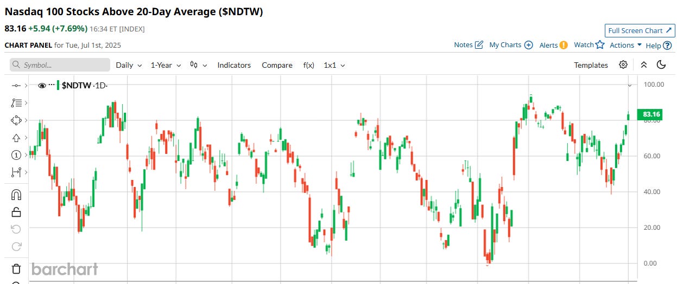Select the shapes drawing tool

(x=16, y=120)
